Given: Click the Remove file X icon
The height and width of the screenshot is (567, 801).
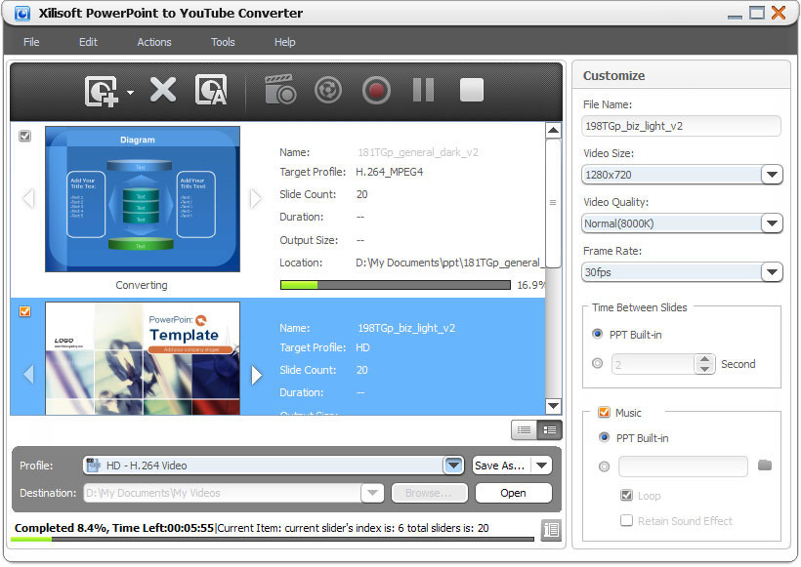Looking at the screenshot, I should click(162, 91).
